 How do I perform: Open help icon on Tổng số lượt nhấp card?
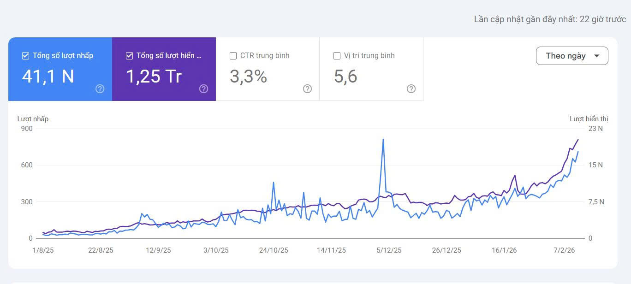(100, 89)
